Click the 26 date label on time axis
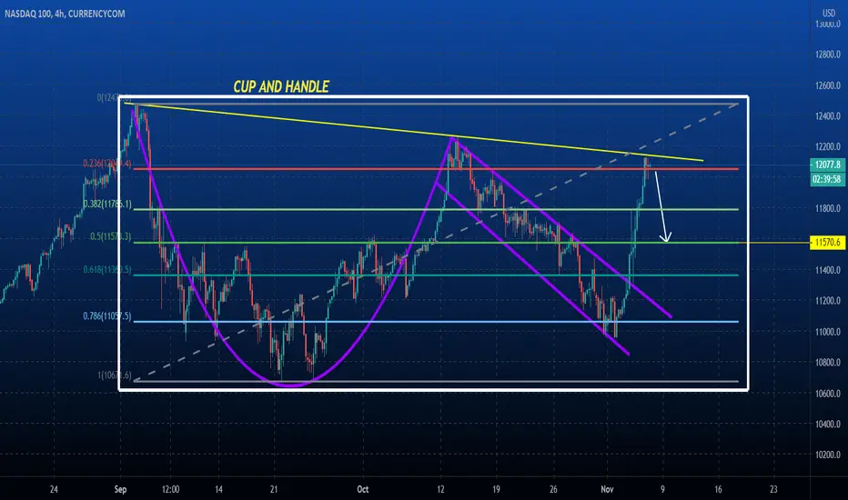The width and height of the screenshot is (848, 500). tap(552, 489)
